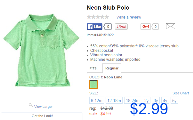Click the magnifier icon beside View Larger
Viewport: 193px width, 120px height.
pyautogui.click(x=31, y=105)
